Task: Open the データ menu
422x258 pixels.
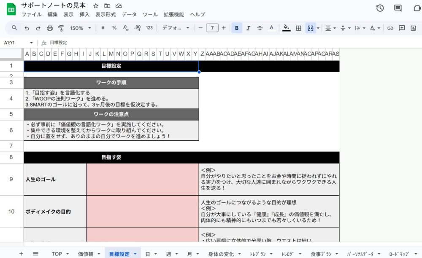Action: pos(129,14)
